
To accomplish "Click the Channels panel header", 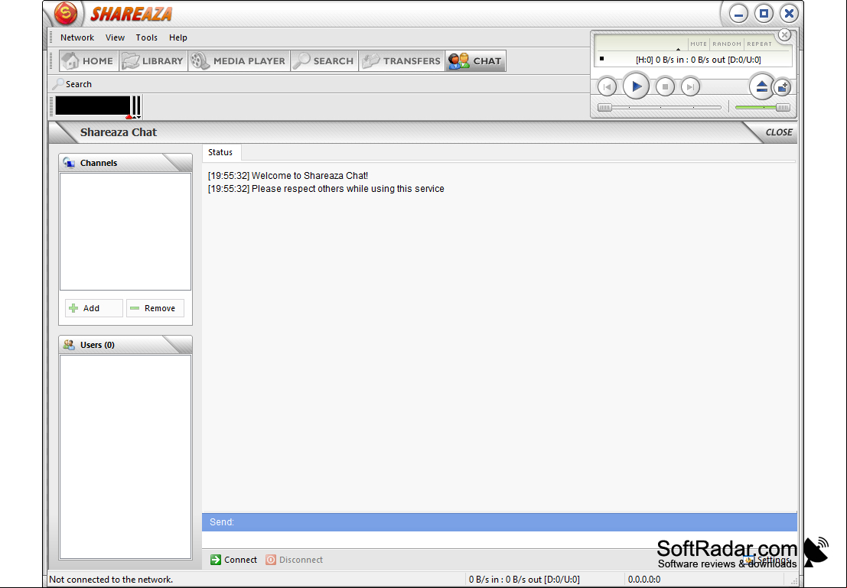I will click(125, 163).
